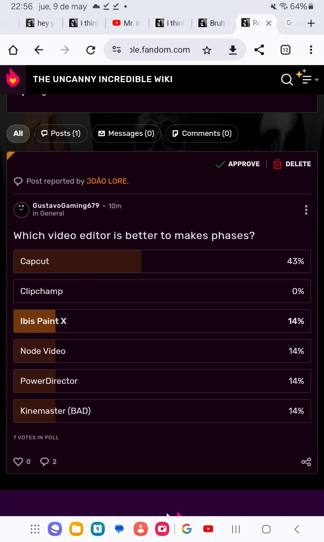The image size is (324, 542).
Task: Delete the reported post
Action: click(292, 164)
